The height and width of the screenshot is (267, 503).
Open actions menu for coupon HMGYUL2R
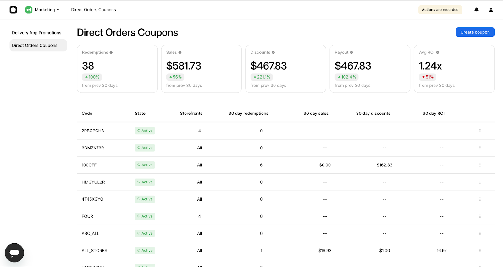[x=480, y=182]
